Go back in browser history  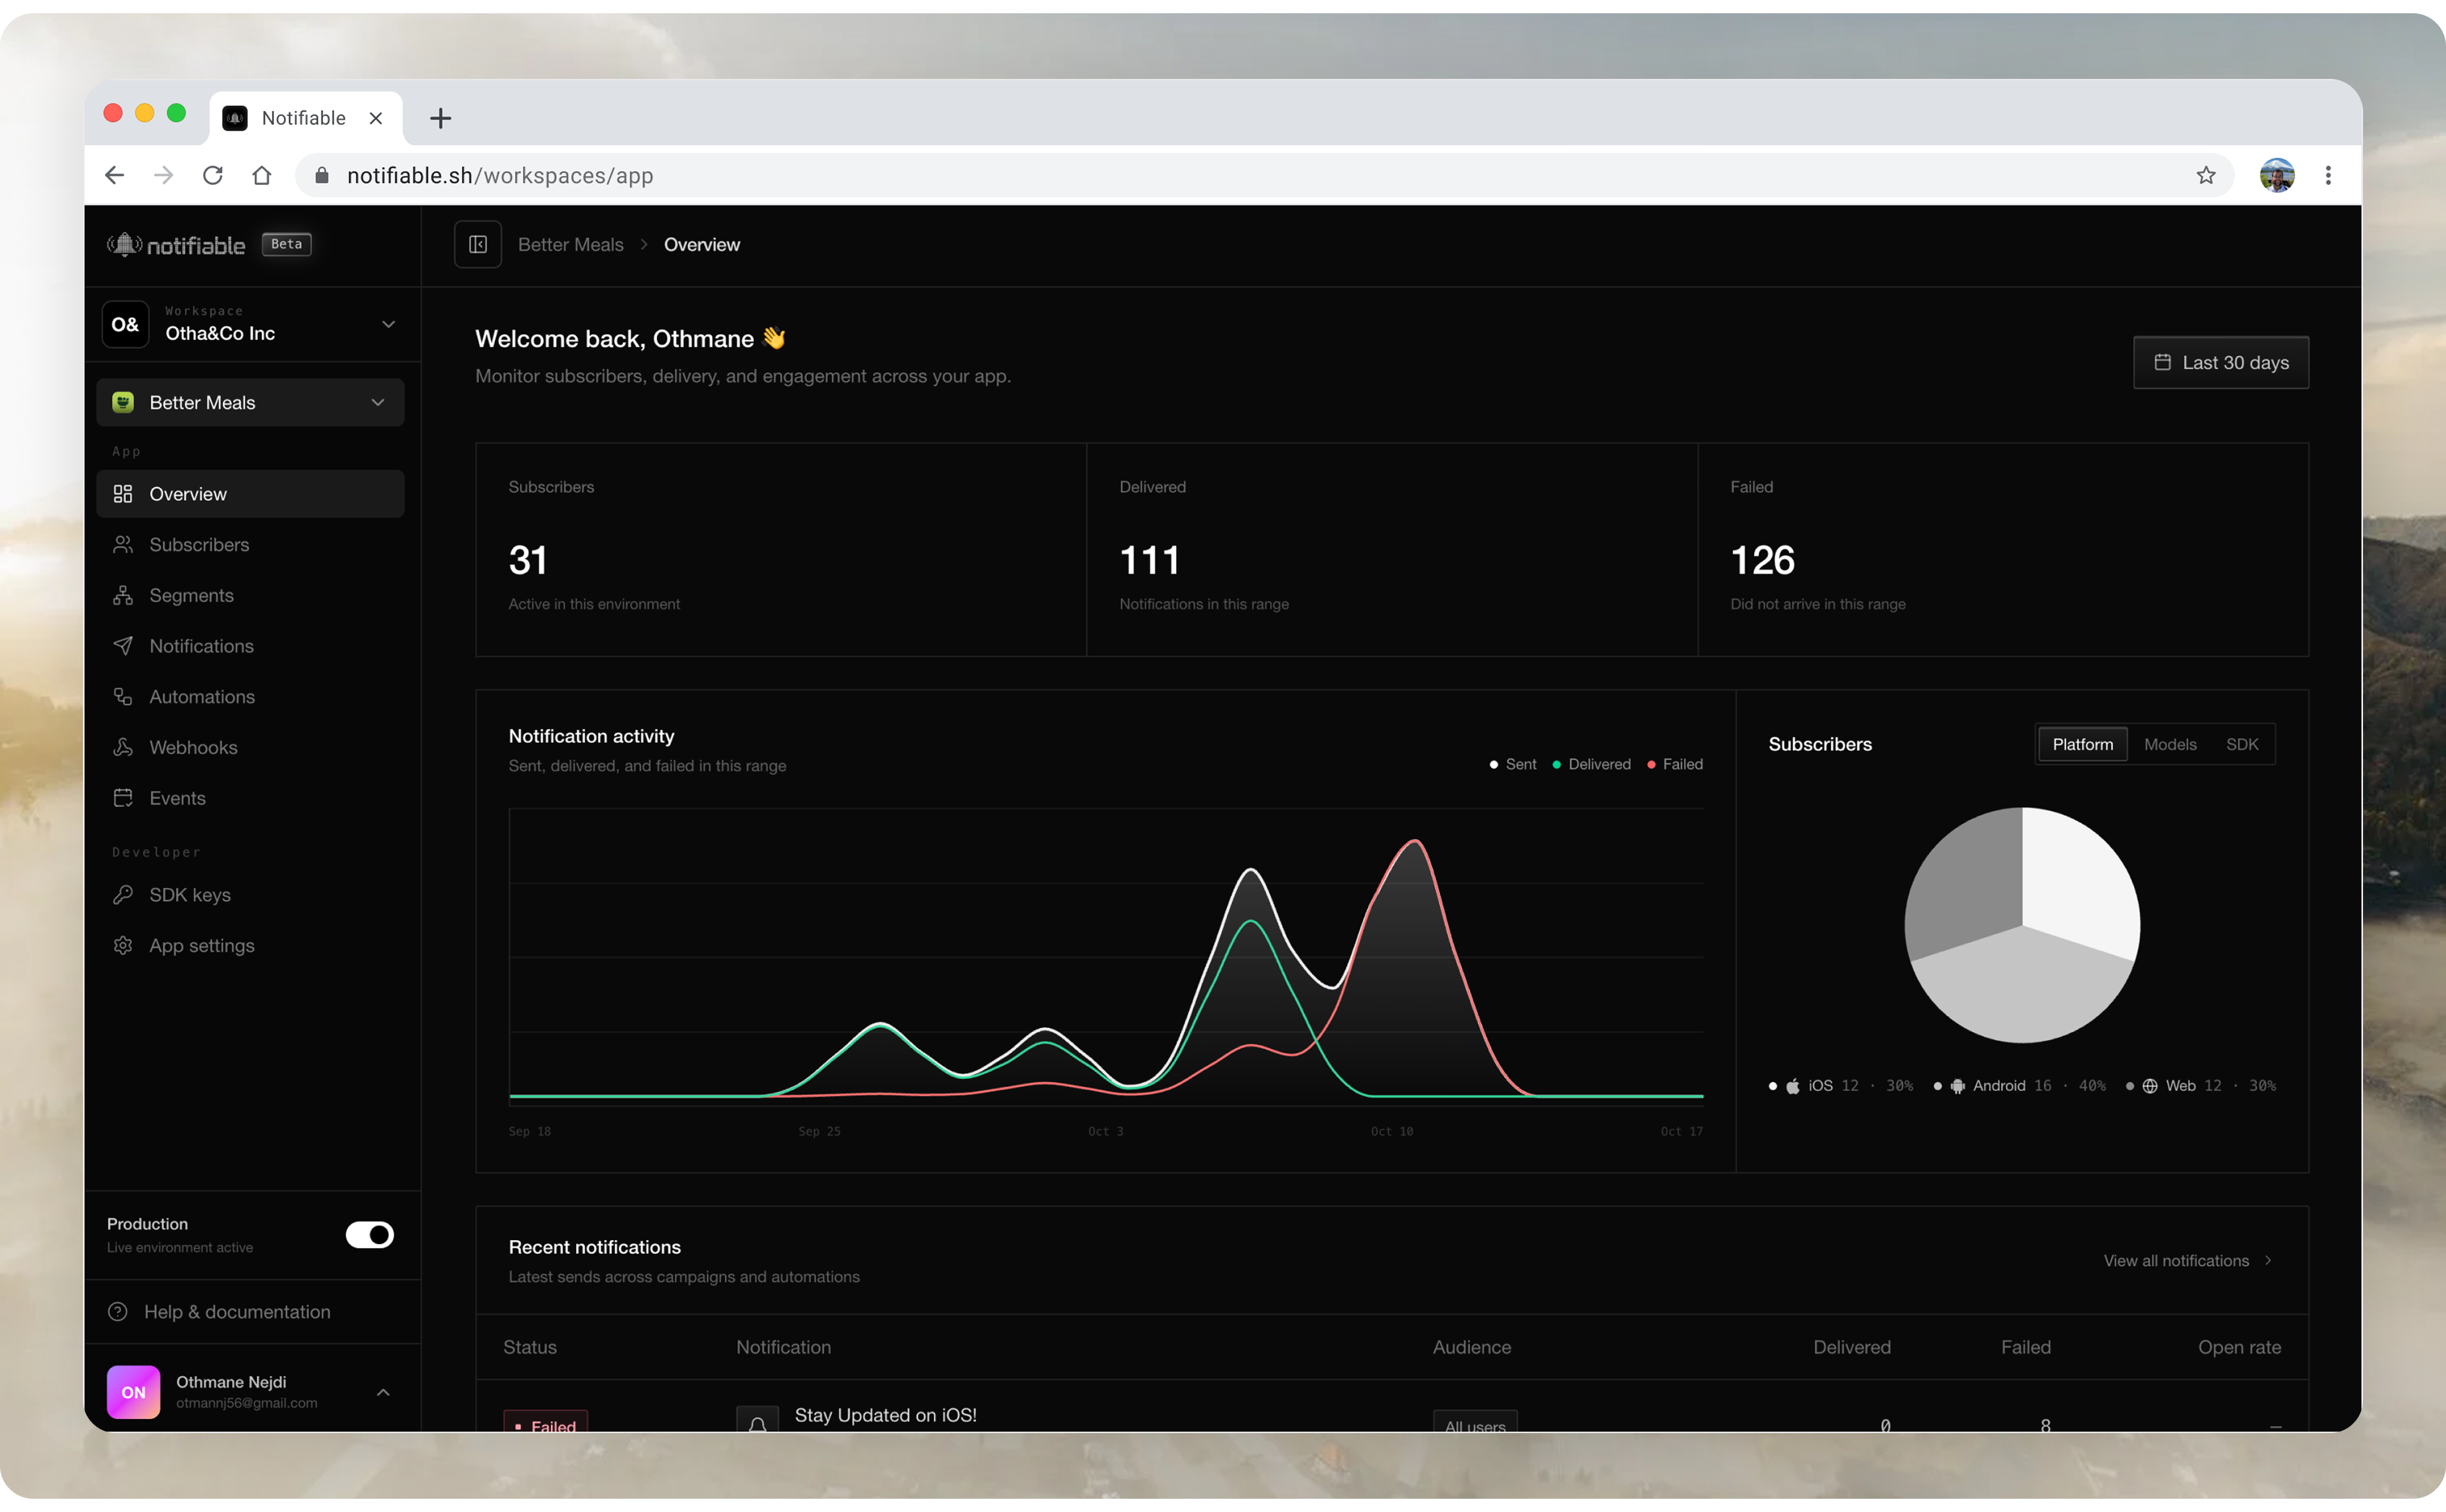coord(115,176)
